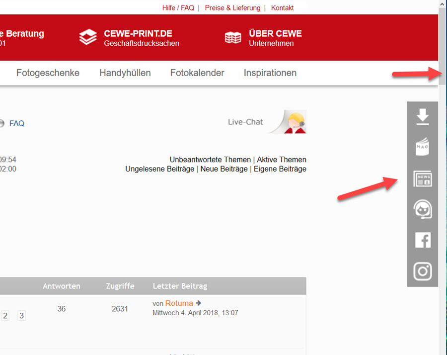Show Ungelesene Beiträge

(159, 169)
